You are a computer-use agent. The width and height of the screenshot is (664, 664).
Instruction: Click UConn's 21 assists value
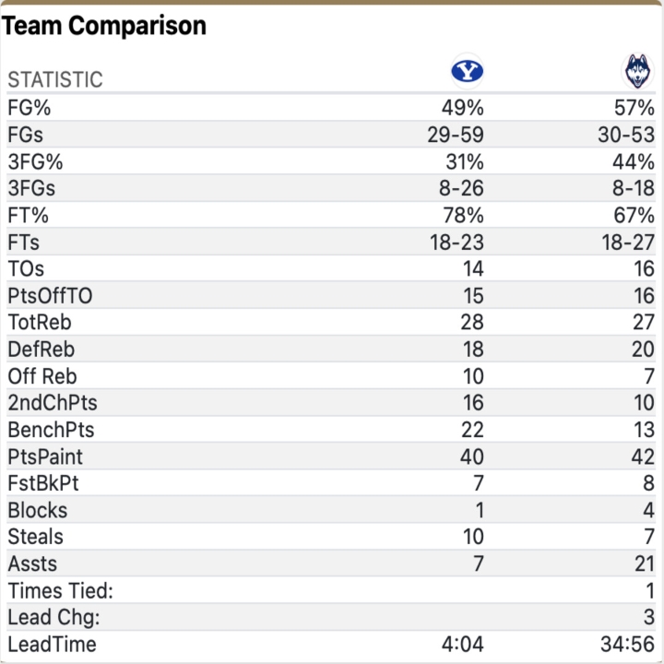[x=641, y=563]
